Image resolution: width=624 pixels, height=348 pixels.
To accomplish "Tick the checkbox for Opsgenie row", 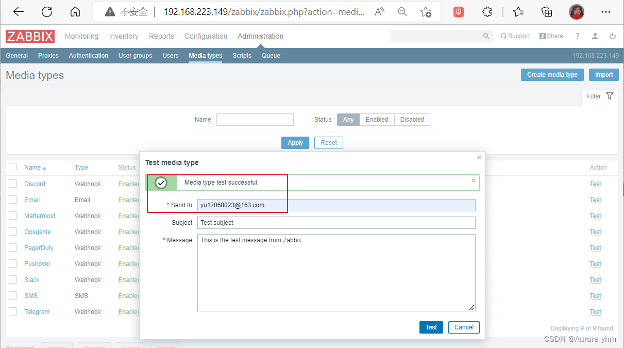I will 13,231.
